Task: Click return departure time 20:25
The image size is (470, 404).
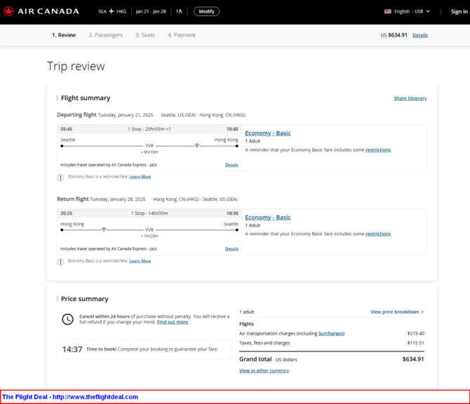Action: [x=66, y=214]
